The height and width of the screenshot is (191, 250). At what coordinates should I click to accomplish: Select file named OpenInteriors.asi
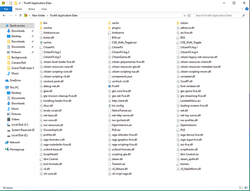tap(122, 125)
